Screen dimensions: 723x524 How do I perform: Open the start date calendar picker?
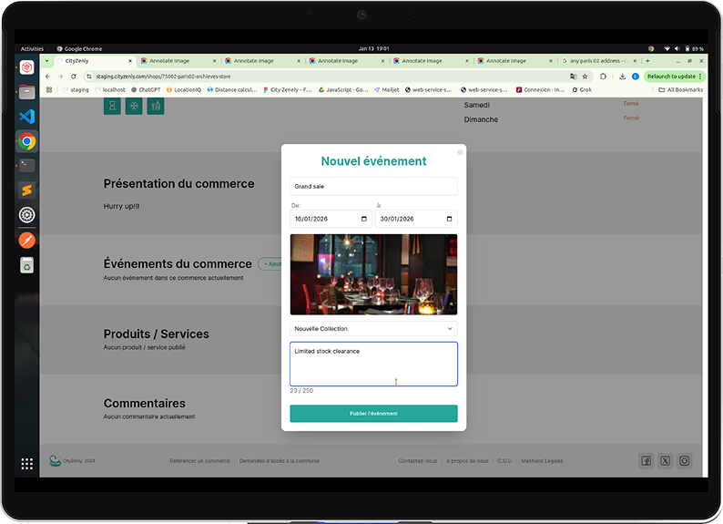point(364,219)
